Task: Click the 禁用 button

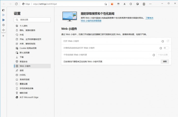Action: [165, 62]
